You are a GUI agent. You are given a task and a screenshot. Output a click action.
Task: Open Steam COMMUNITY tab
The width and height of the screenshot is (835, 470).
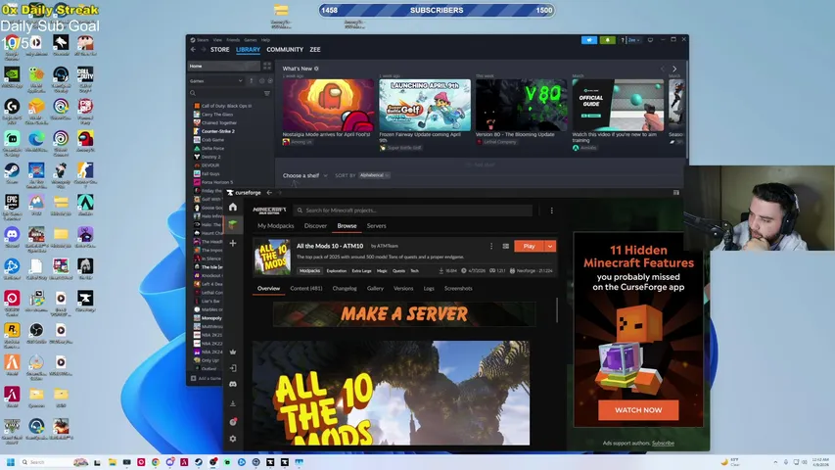285,50
